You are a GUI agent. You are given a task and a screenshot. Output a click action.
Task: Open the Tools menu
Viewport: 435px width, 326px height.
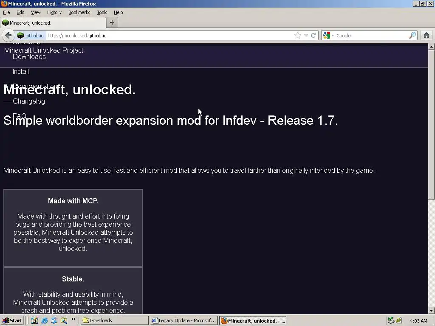tap(102, 12)
